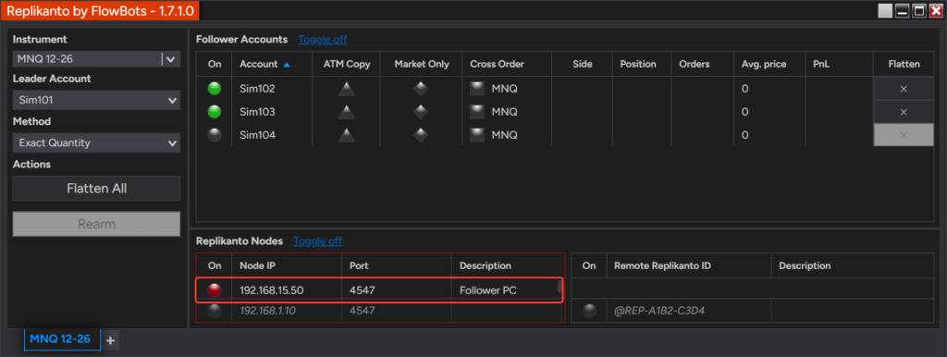Toggle Sim102 follower account on indicator

tap(214, 89)
